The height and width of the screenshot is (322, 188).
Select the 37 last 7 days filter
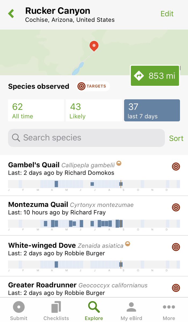click(152, 110)
